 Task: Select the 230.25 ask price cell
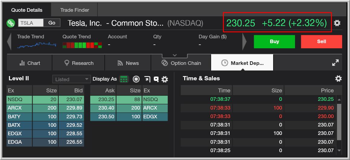(103, 100)
